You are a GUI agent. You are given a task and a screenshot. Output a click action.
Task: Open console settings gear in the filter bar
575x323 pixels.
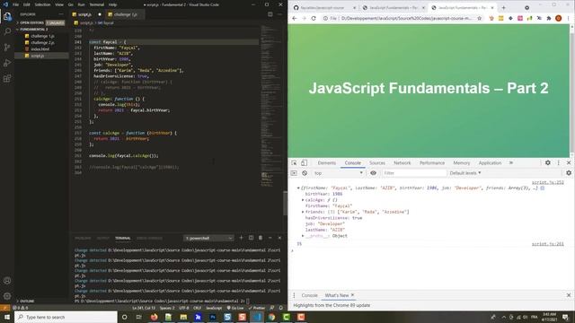click(569, 173)
